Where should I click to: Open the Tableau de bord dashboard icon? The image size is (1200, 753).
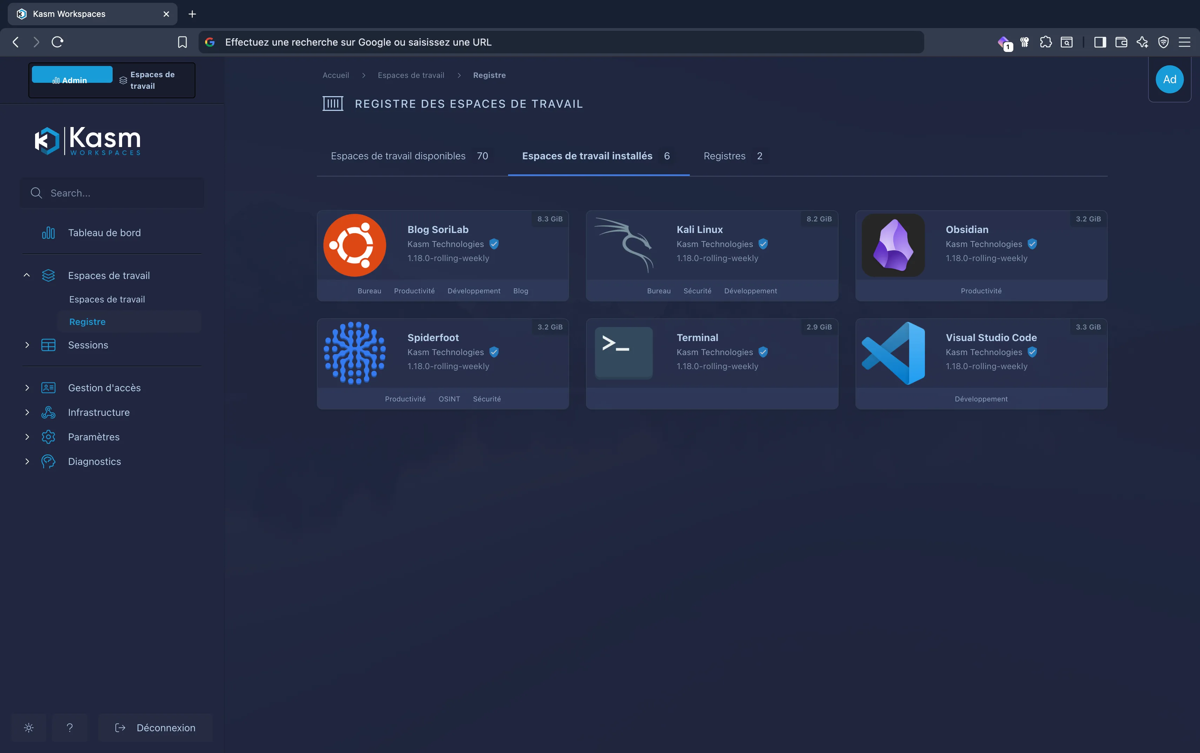coord(48,232)
